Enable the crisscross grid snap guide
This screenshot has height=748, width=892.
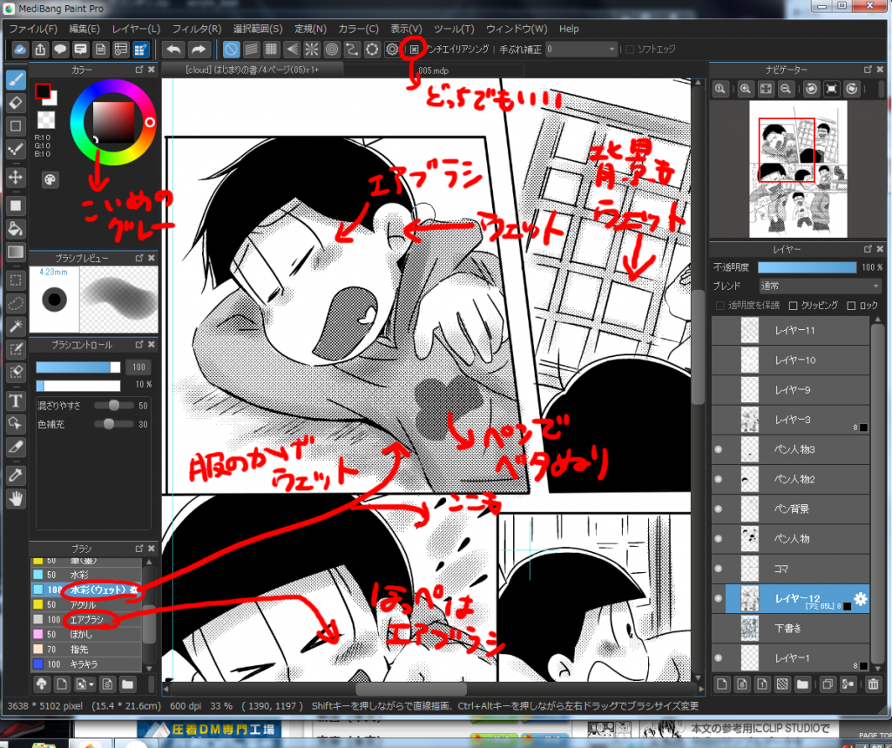[272, 50]
